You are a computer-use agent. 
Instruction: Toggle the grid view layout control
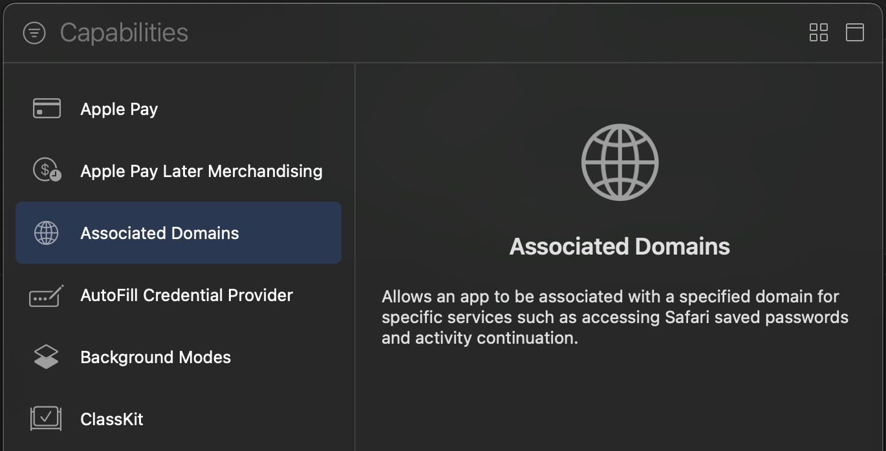[818, 32]
